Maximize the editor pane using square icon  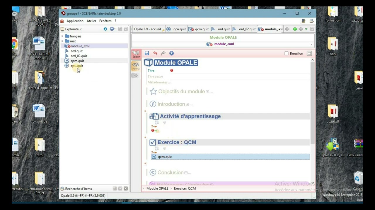tap(309, 53)
